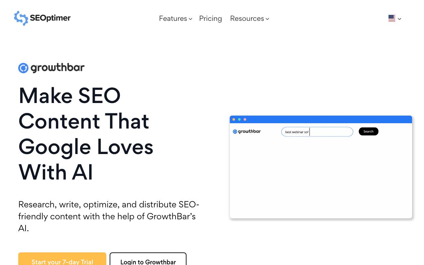Image resolution: width=424 pixels, height=265 pixels.
Task: Open the Features dropdown menu
Action: tap(176, 19)
